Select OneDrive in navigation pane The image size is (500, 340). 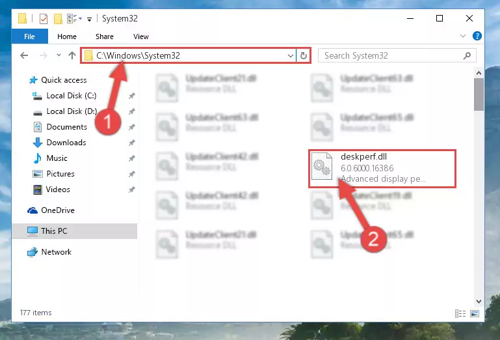pyautogui.click(x=58, y=210)
